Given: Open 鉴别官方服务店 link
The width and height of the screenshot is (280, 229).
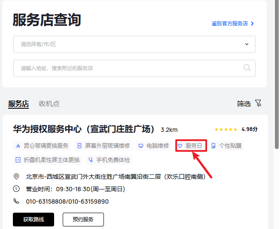Looking at the screenshot, I should tap(230, 23).
